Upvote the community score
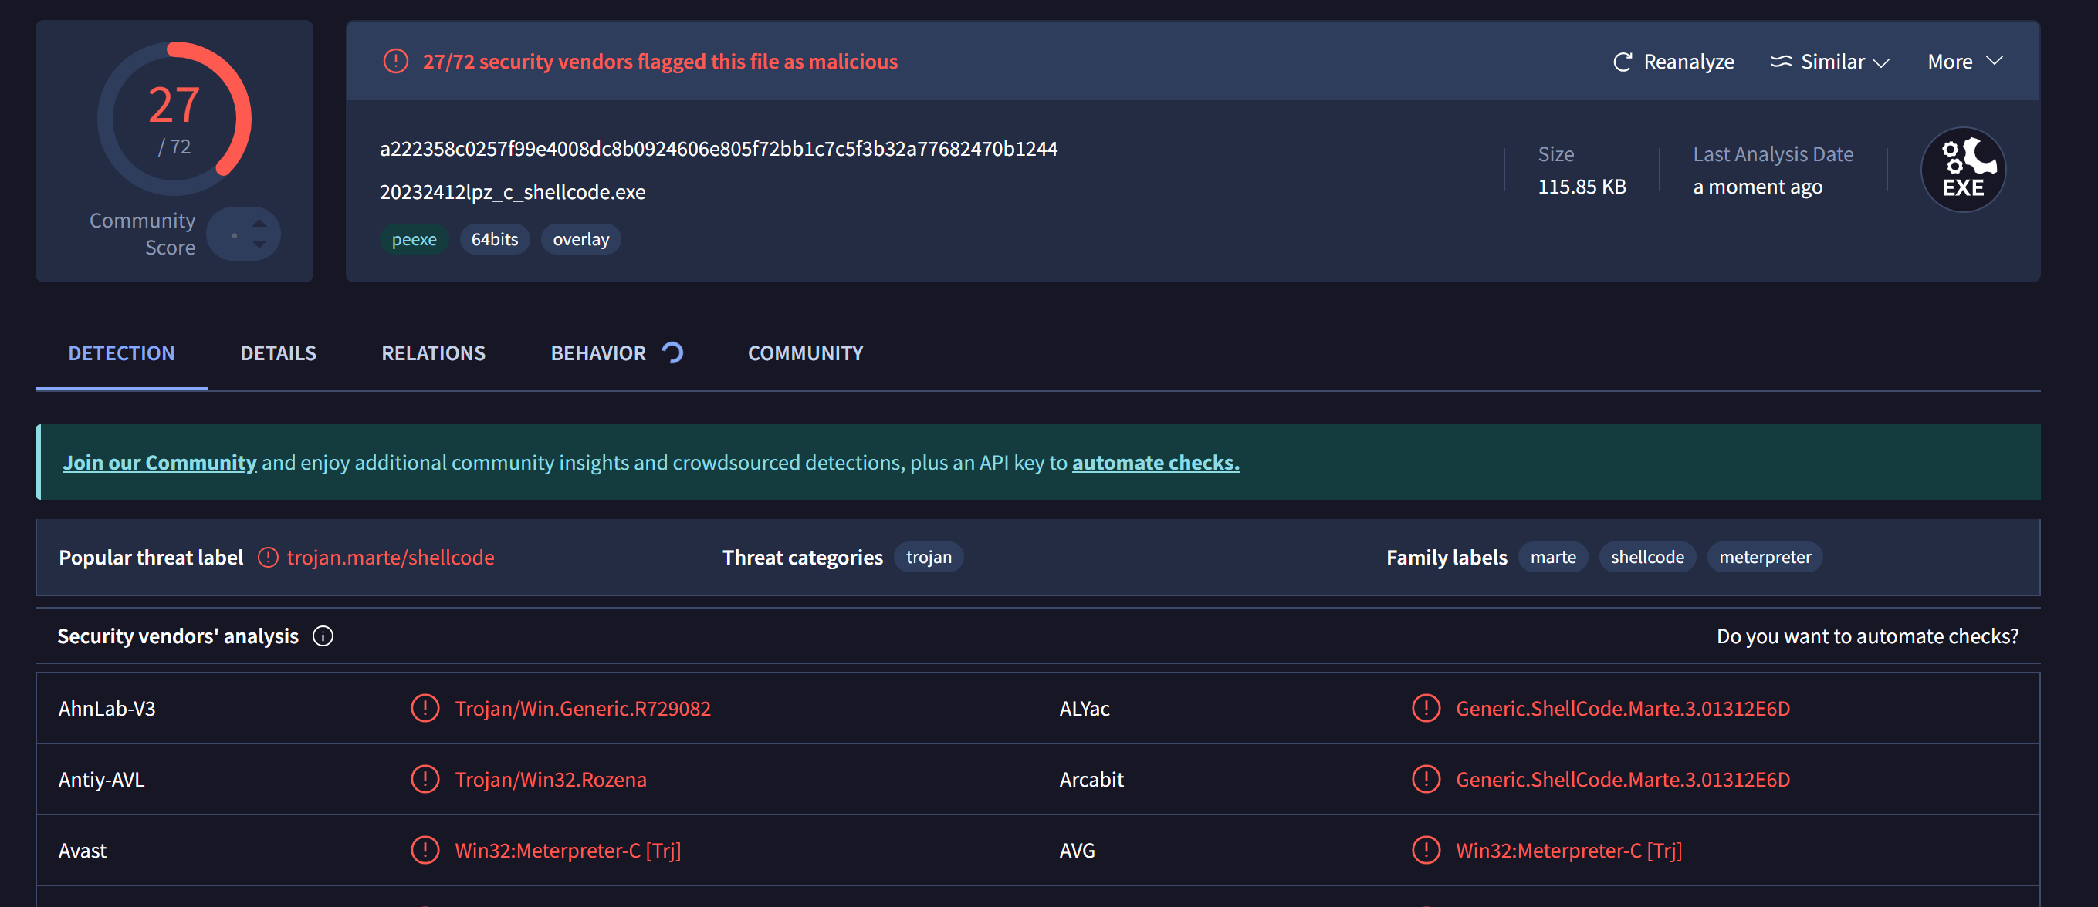The image size is (2098, 907). 259,223
